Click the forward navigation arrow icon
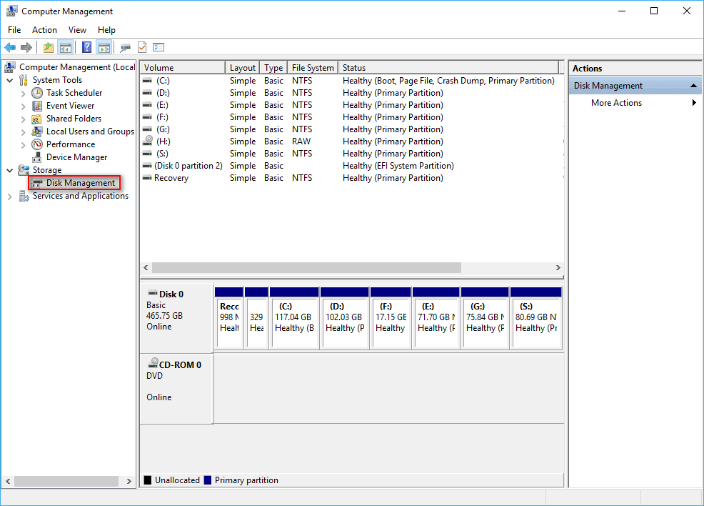 (27, 47)
